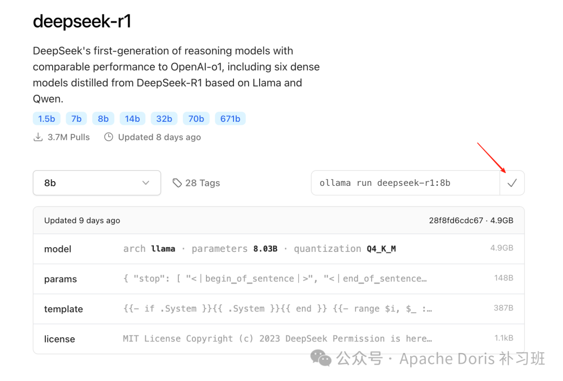This screenshot has width=563, height=381.
Task: Pick the 14b size tag
Action: 132,119
